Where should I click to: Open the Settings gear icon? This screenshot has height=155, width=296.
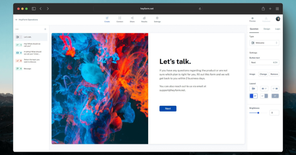[157, 18]
